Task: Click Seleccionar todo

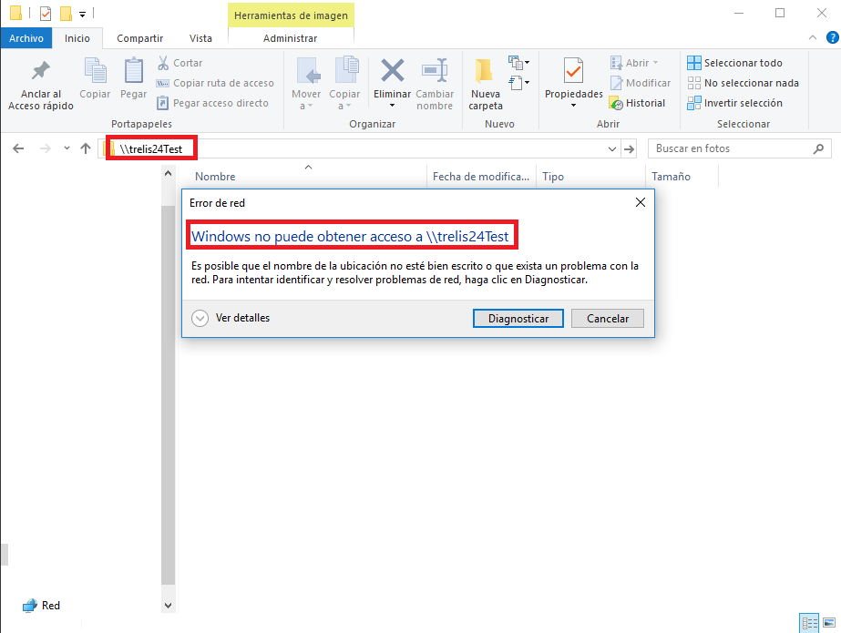Action: 734,63
